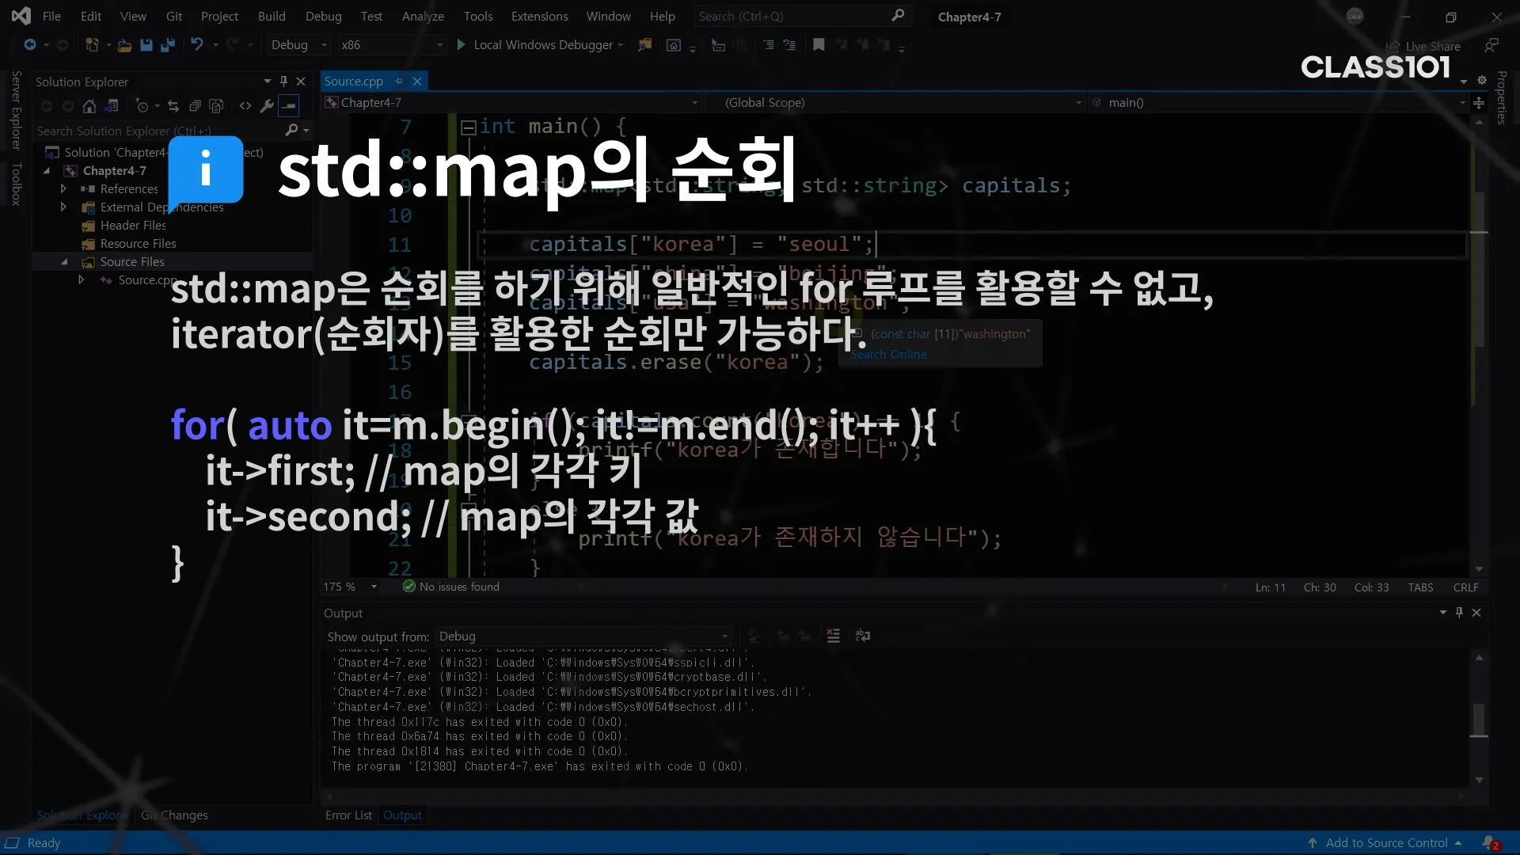Start Local Windows Debugger with the green play icon
This screenshot has width=1520, height=855.
click(461, 45)
